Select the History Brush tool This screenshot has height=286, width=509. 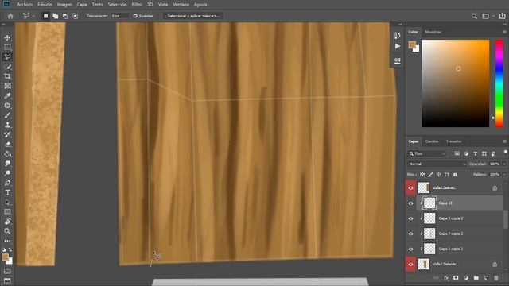(7, 134)
